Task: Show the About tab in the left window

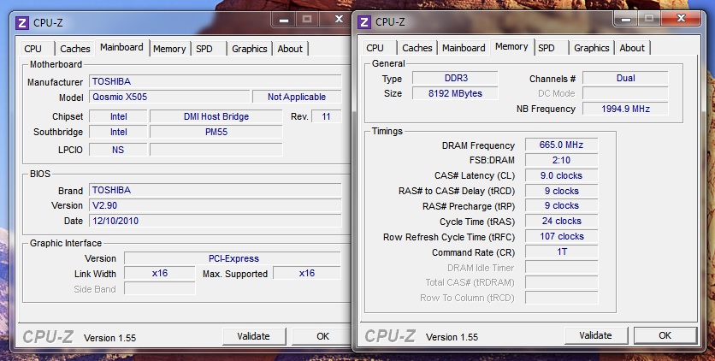Action: [x=290, y=49]
